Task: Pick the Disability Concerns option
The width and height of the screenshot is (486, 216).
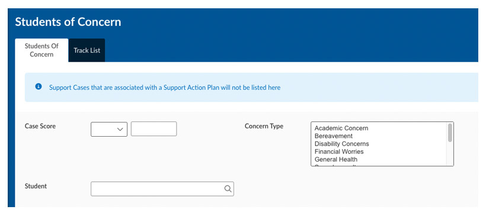Action: point(341,144)
